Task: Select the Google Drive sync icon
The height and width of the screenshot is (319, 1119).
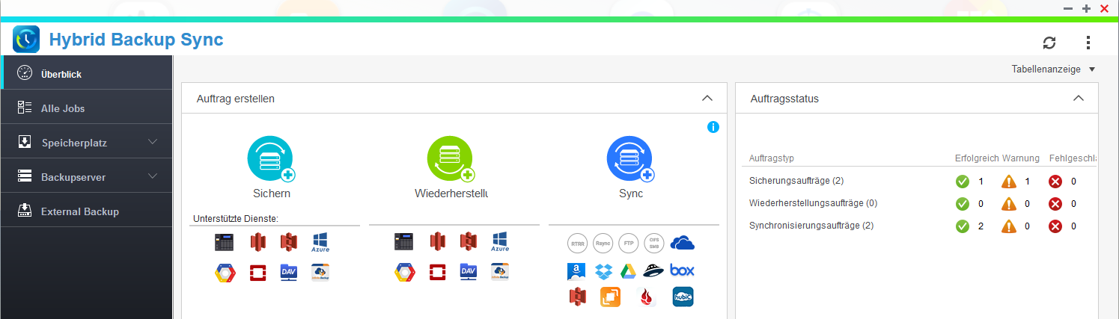Action: pyautogui.click(x=628, y=270)
